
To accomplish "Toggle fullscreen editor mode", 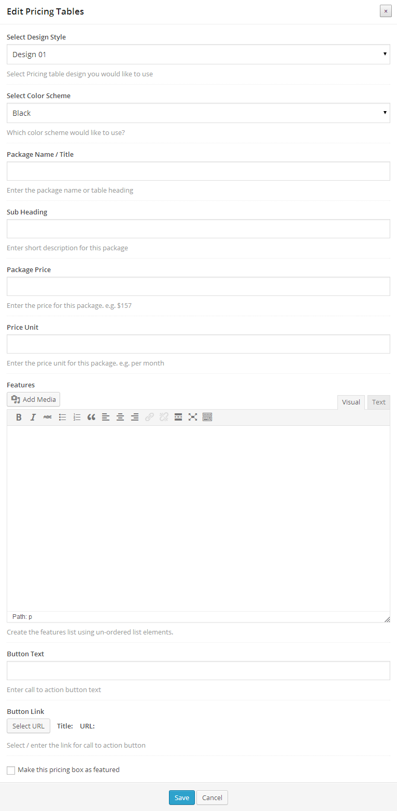I will [193, 417].
